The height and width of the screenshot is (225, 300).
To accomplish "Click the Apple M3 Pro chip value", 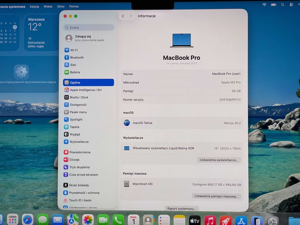I will pos(231,82).
